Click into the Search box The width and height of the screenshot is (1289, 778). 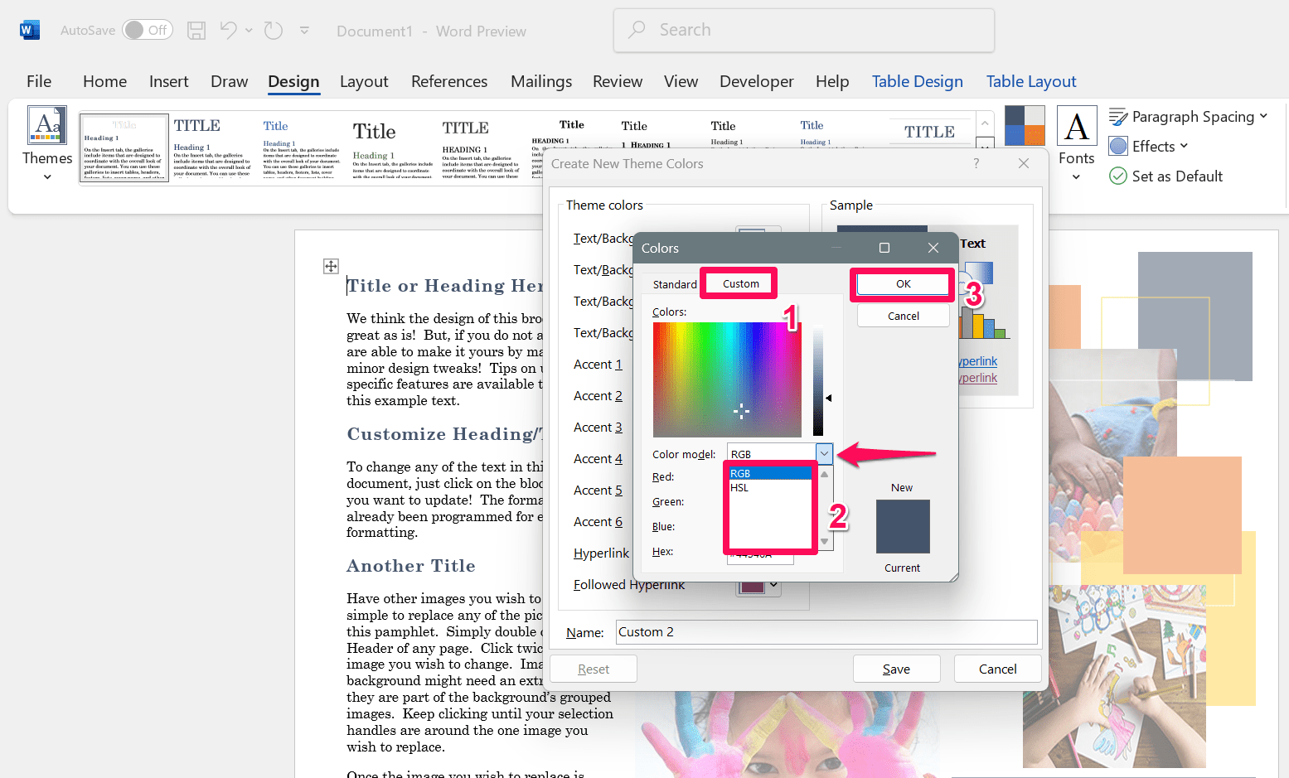[x=803, y=31]
